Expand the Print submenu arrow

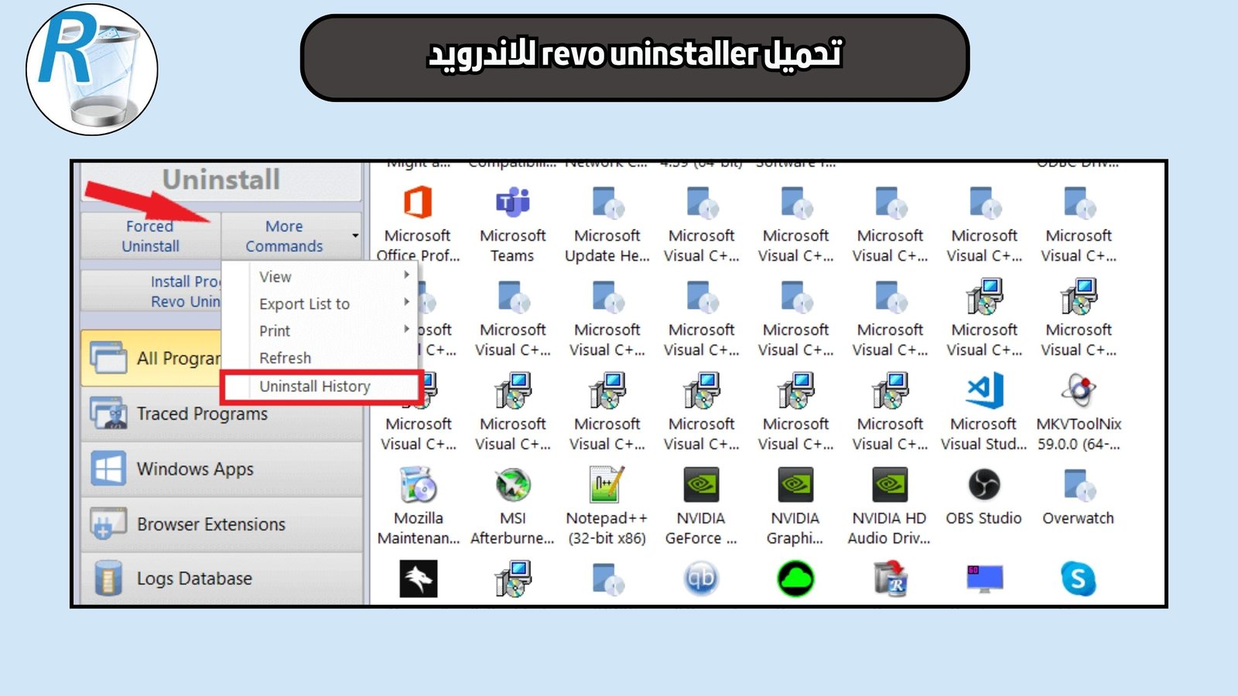point(407,329)
